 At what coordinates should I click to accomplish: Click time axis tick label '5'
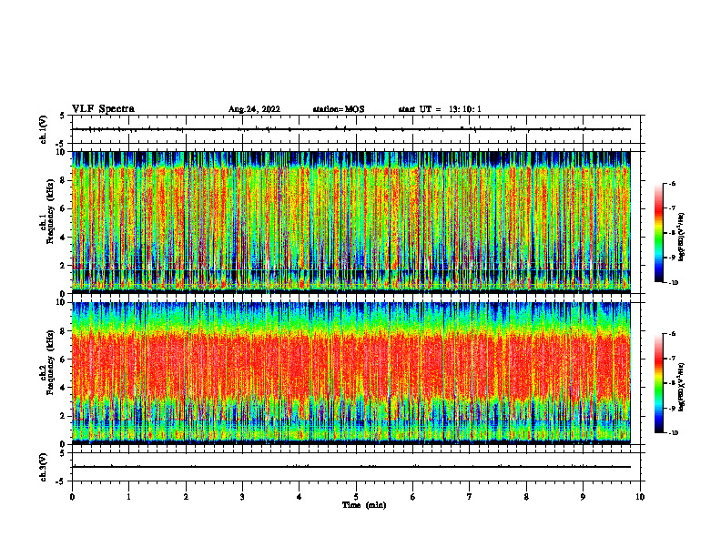(356, 497)
